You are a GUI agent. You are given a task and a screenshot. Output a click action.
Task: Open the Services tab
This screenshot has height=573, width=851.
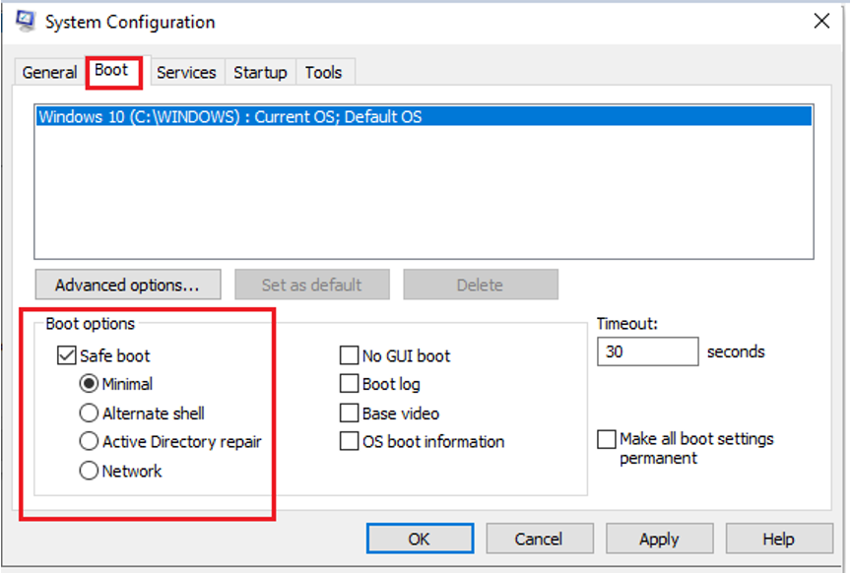(186, 72)
